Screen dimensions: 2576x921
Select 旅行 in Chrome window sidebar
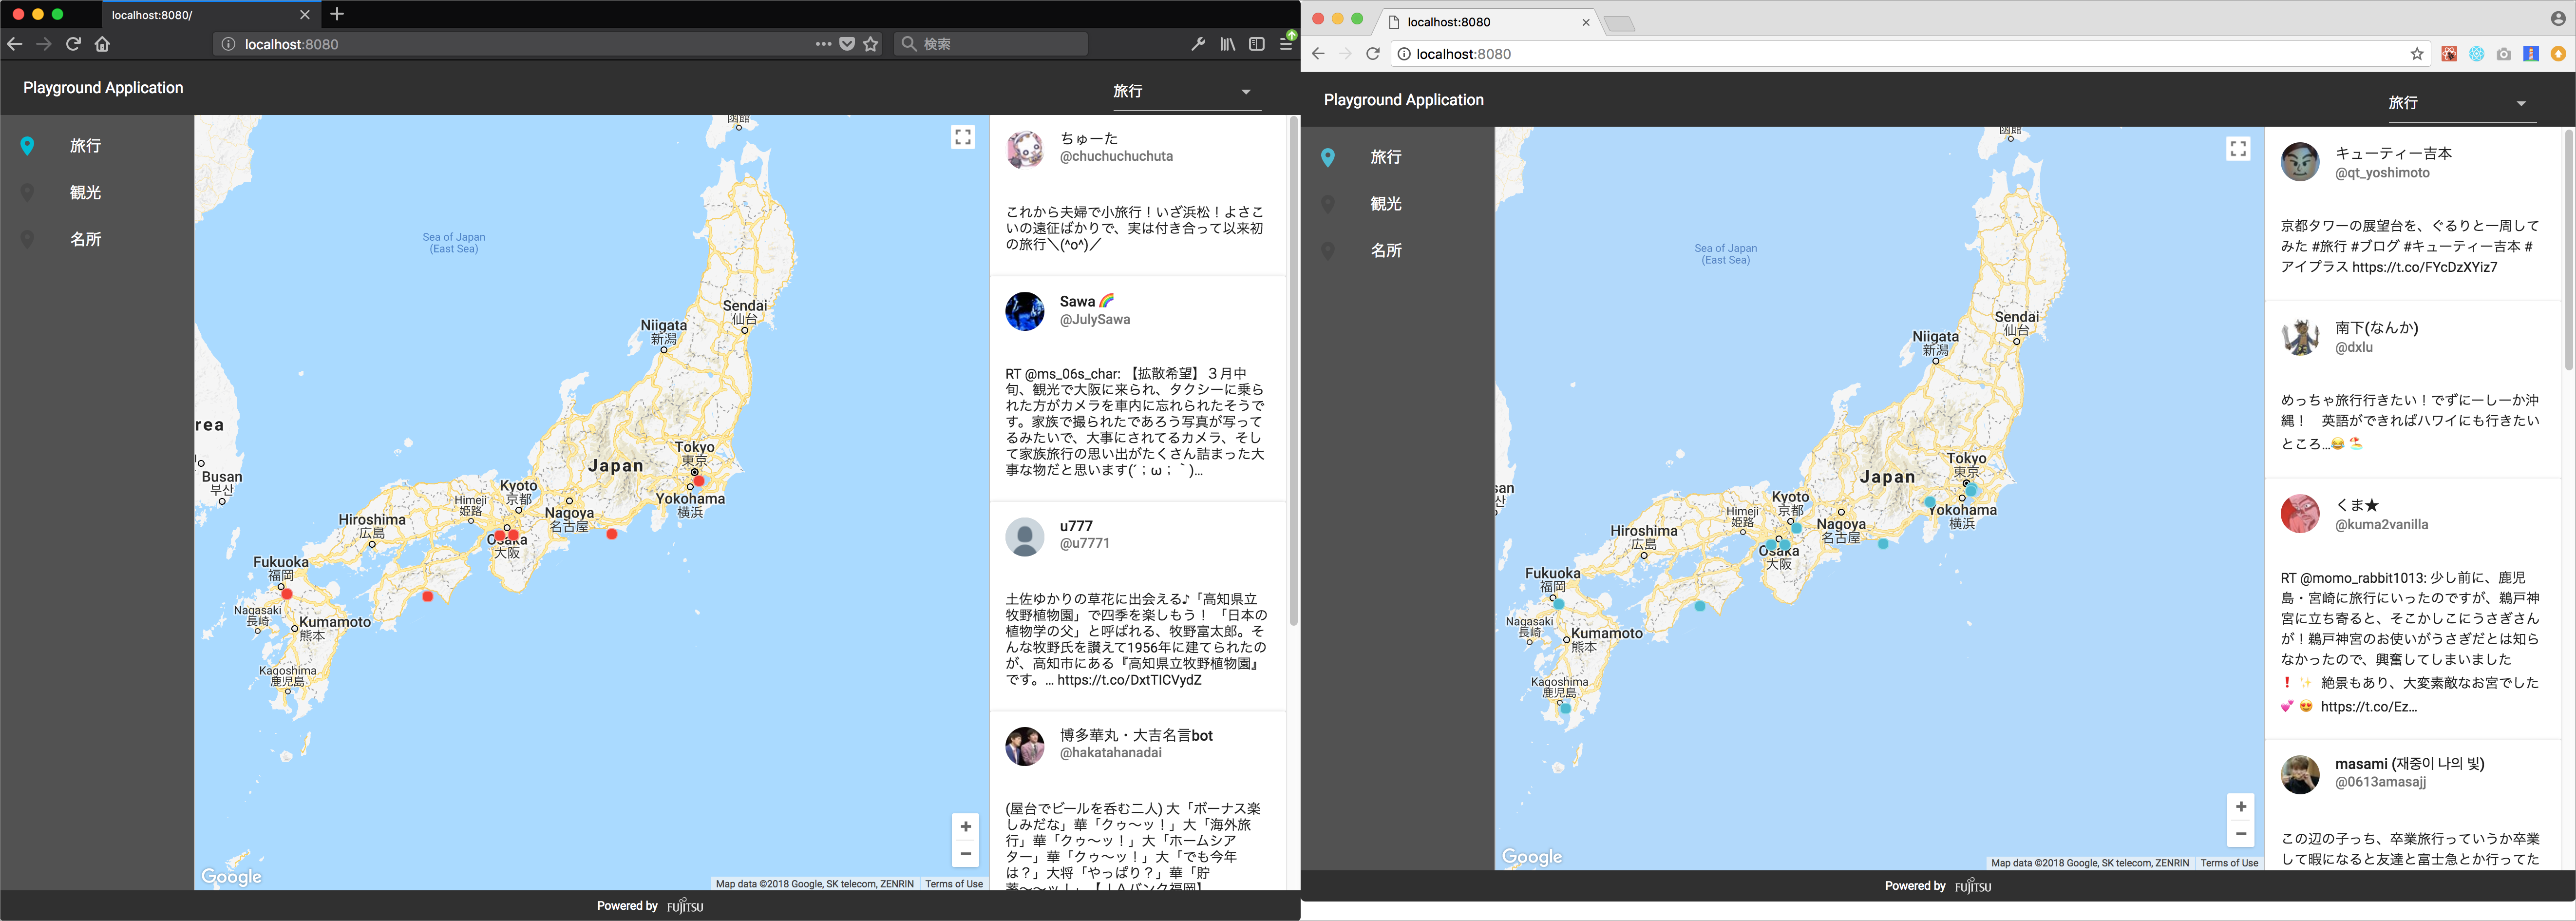click(1398, 157)
